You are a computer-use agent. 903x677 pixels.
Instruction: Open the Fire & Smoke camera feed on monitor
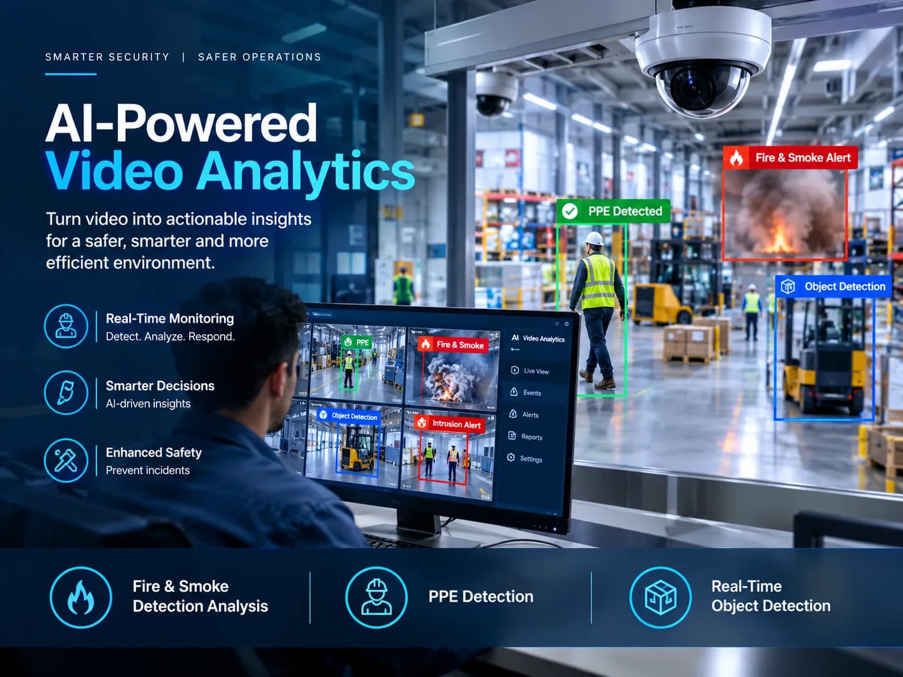[453, 369]
